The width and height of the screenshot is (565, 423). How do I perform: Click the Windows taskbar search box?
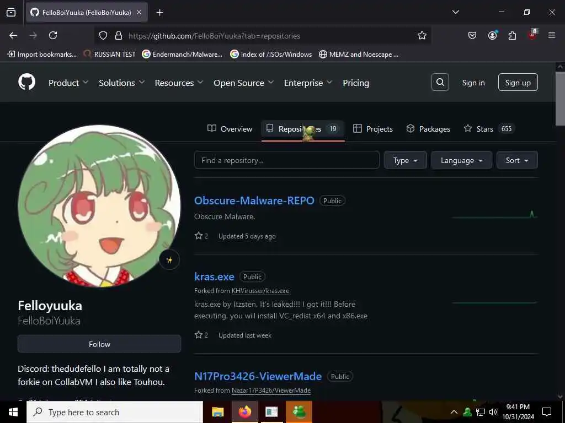[x=115, y=412]
